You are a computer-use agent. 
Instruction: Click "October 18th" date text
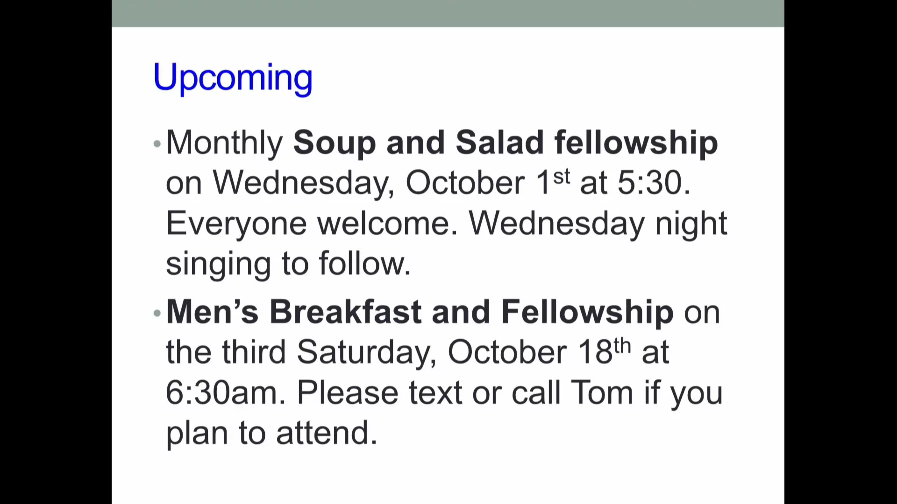click(539, 352)
